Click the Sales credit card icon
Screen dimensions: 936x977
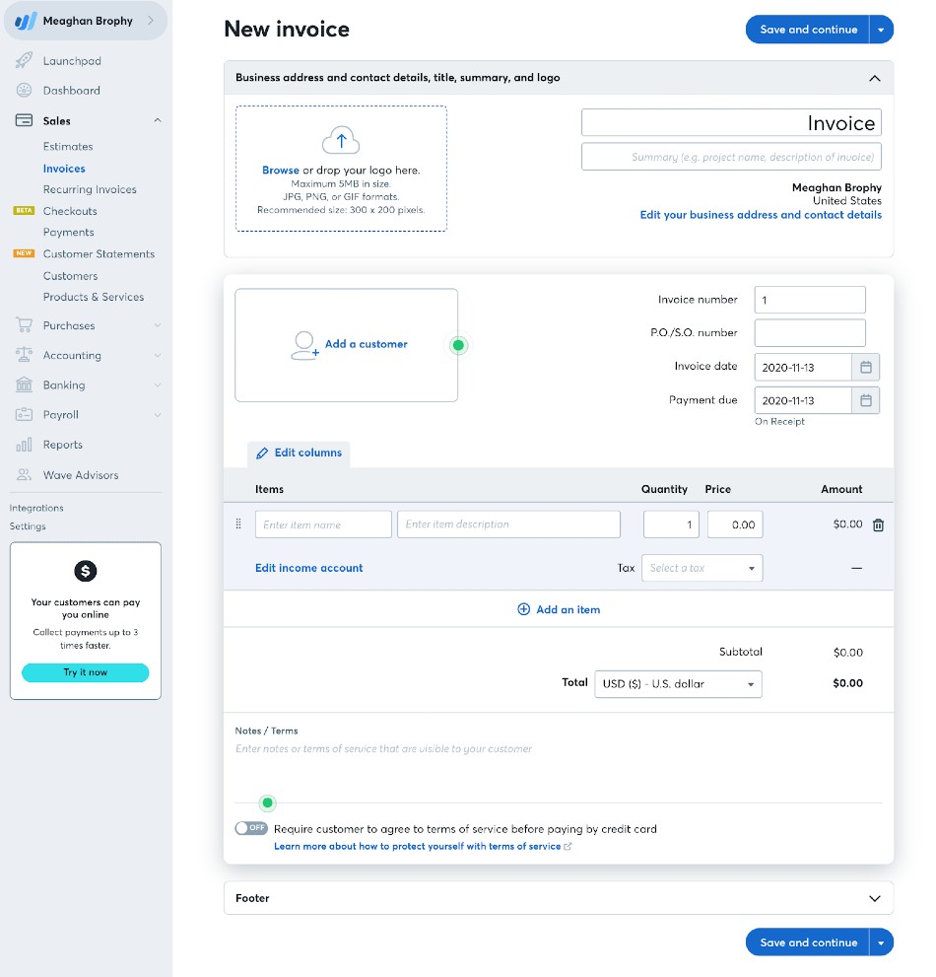pos(24,120)
